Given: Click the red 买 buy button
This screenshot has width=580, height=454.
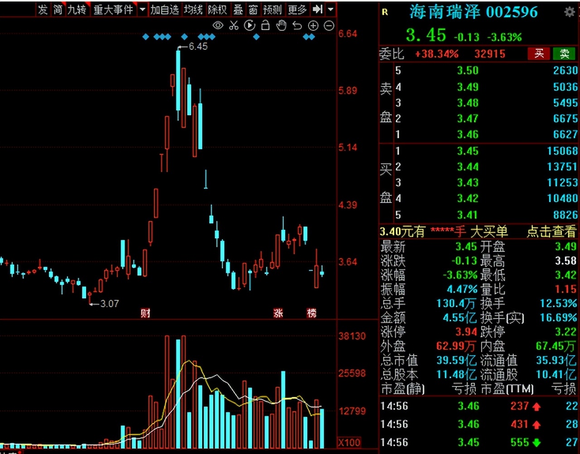Looking at the screenshot, I should point(539,54).
